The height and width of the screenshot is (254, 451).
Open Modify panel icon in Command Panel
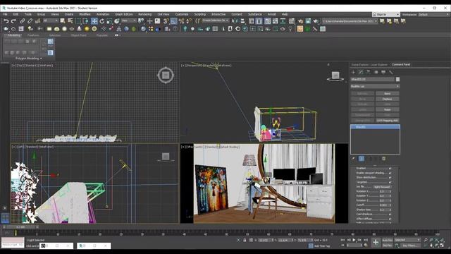coord(361,72)
